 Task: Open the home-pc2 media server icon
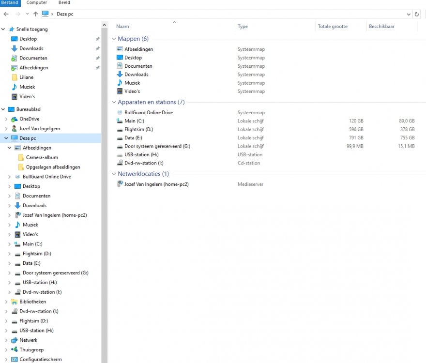pyautogui.click(x=120, y=184)
